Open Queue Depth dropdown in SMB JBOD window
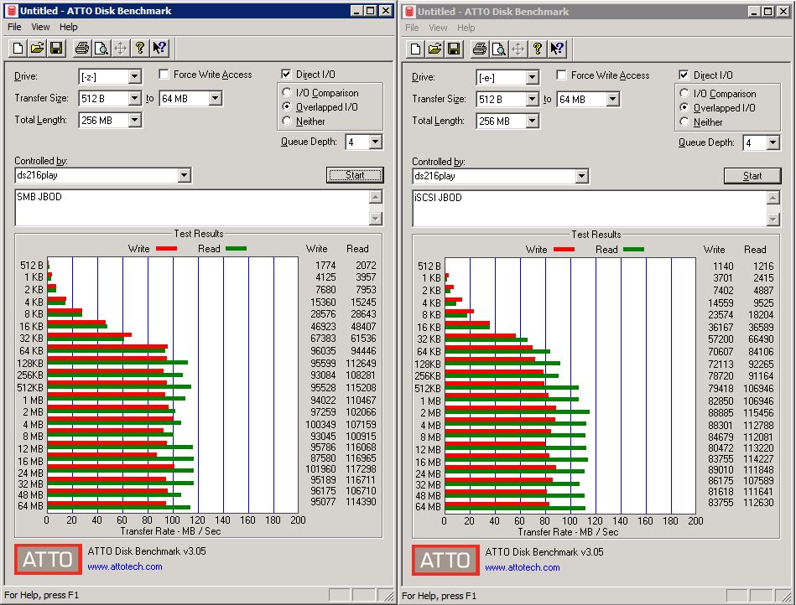The height and width of the screenshot is (605, 796). tap(375, 142)
